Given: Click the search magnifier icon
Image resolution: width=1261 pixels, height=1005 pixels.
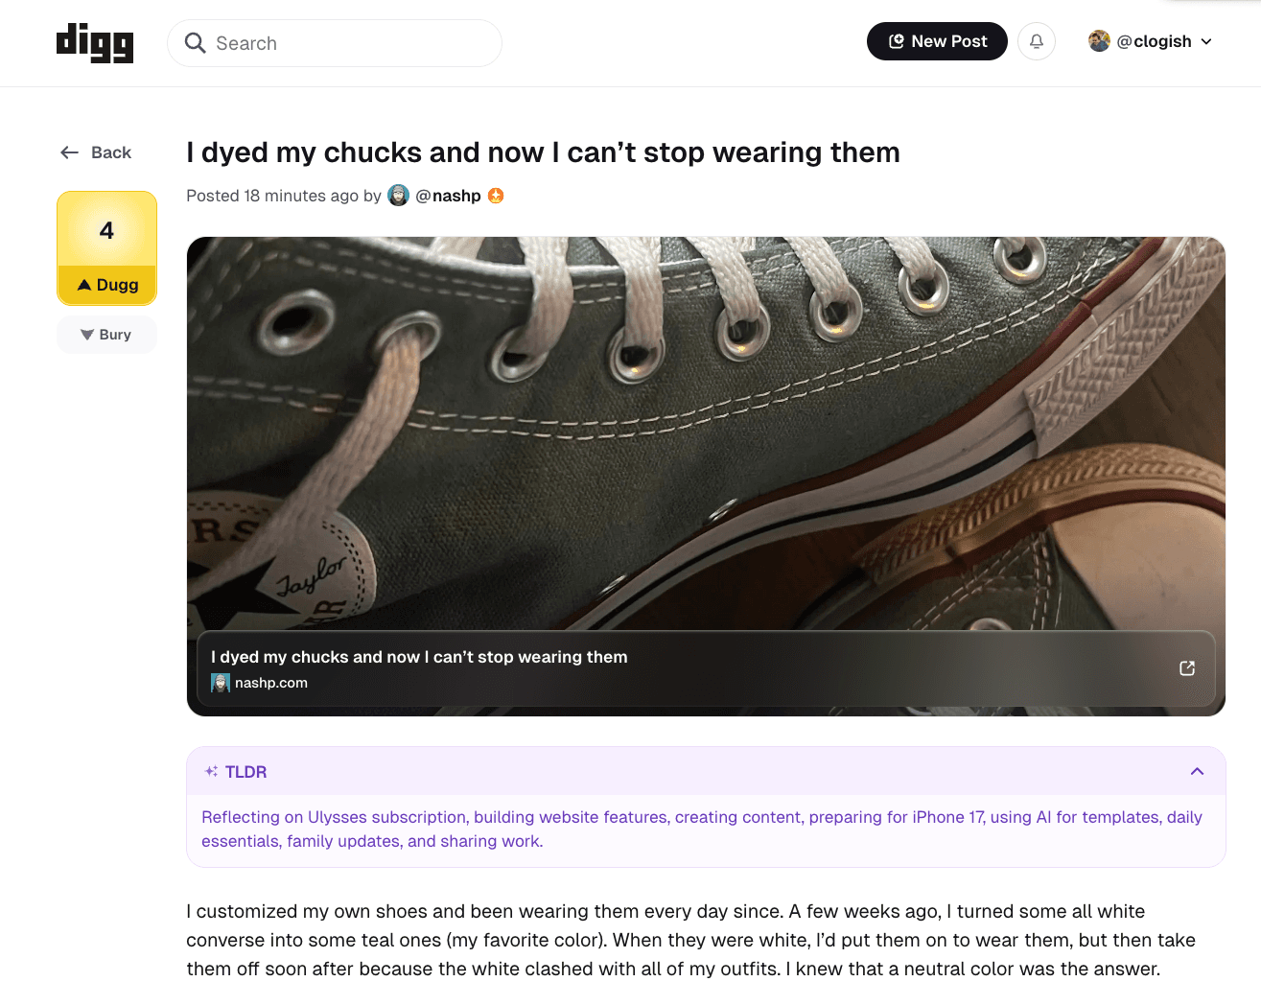Looking at the screenshot, I should tap(195, 43).
